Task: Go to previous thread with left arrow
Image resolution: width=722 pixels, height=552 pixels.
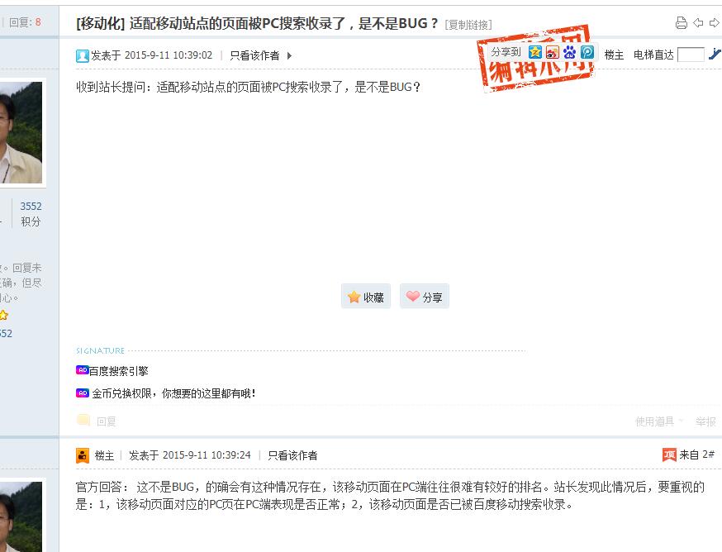Action: [698, 22]
